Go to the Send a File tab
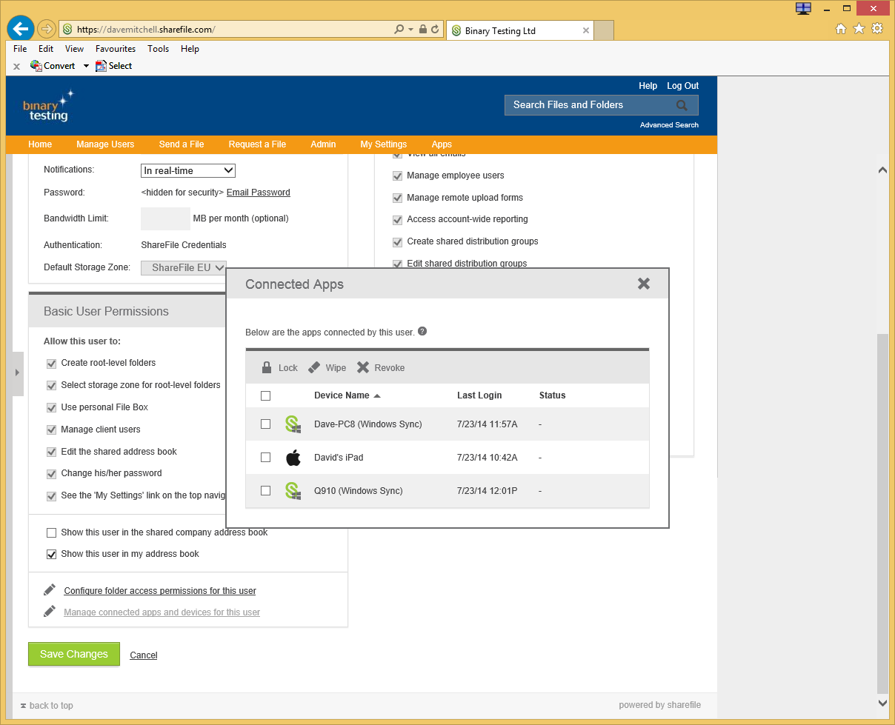The height and width of the screenshot is (725, 895). (182, 144)
